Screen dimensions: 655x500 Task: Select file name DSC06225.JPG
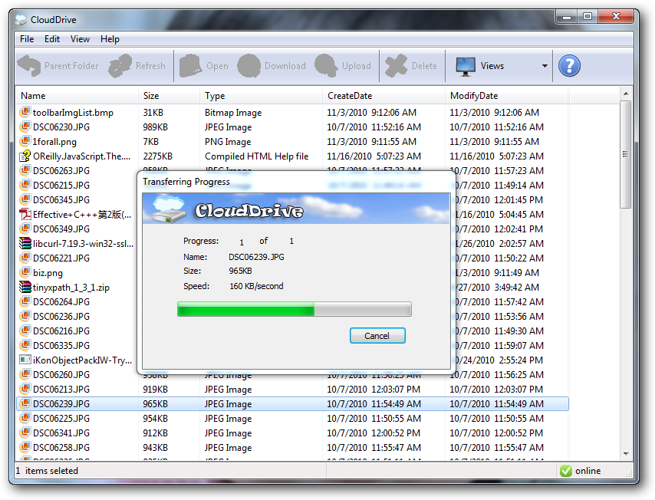pyautogui.click(x=61, y=418)
